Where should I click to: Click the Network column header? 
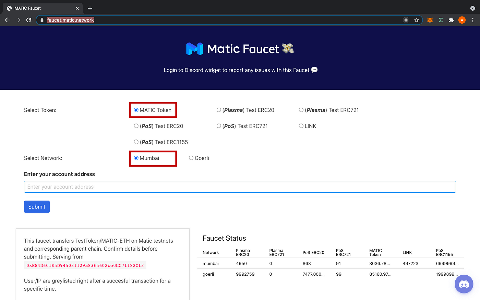(x=211, y=253)
